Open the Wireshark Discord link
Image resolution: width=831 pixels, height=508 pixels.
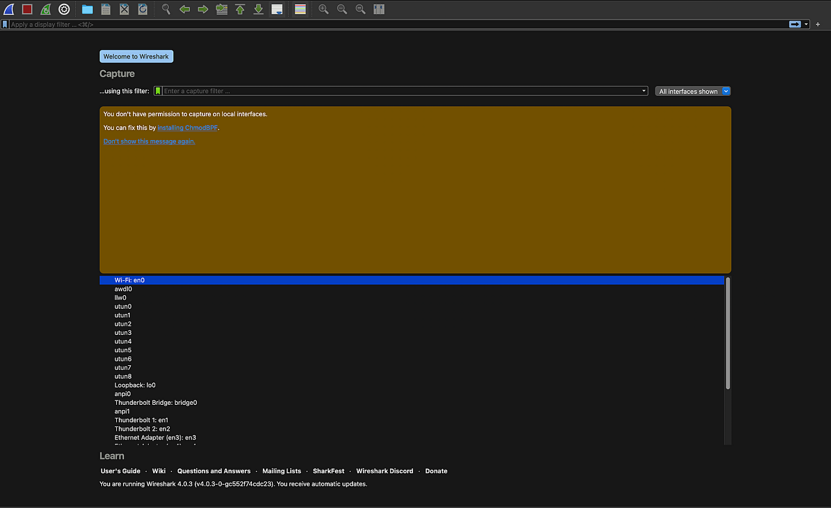point(384,471)
